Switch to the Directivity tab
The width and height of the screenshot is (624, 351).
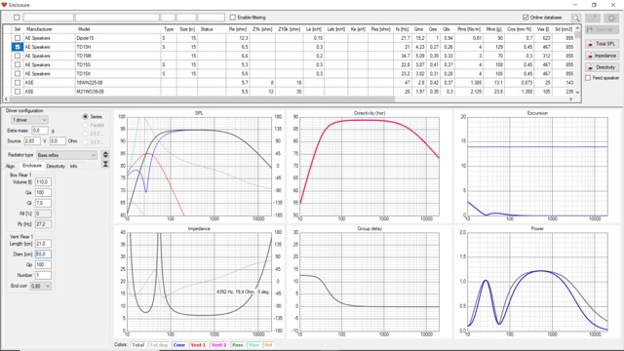(56, 166)
